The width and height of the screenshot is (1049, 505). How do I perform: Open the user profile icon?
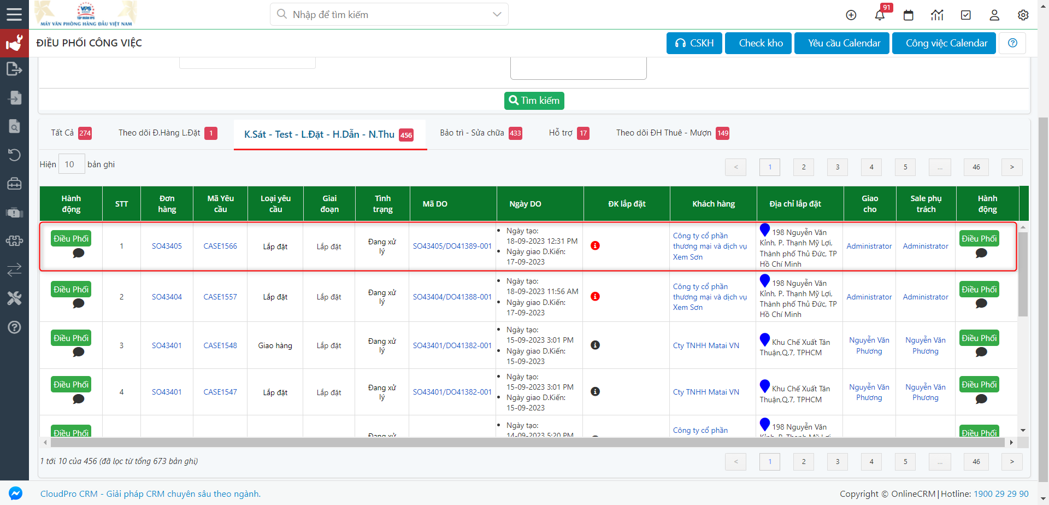tap(994, 15)
